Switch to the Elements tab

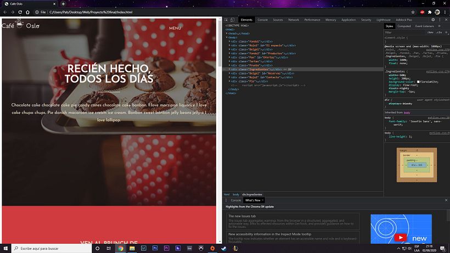click(246, 20)
